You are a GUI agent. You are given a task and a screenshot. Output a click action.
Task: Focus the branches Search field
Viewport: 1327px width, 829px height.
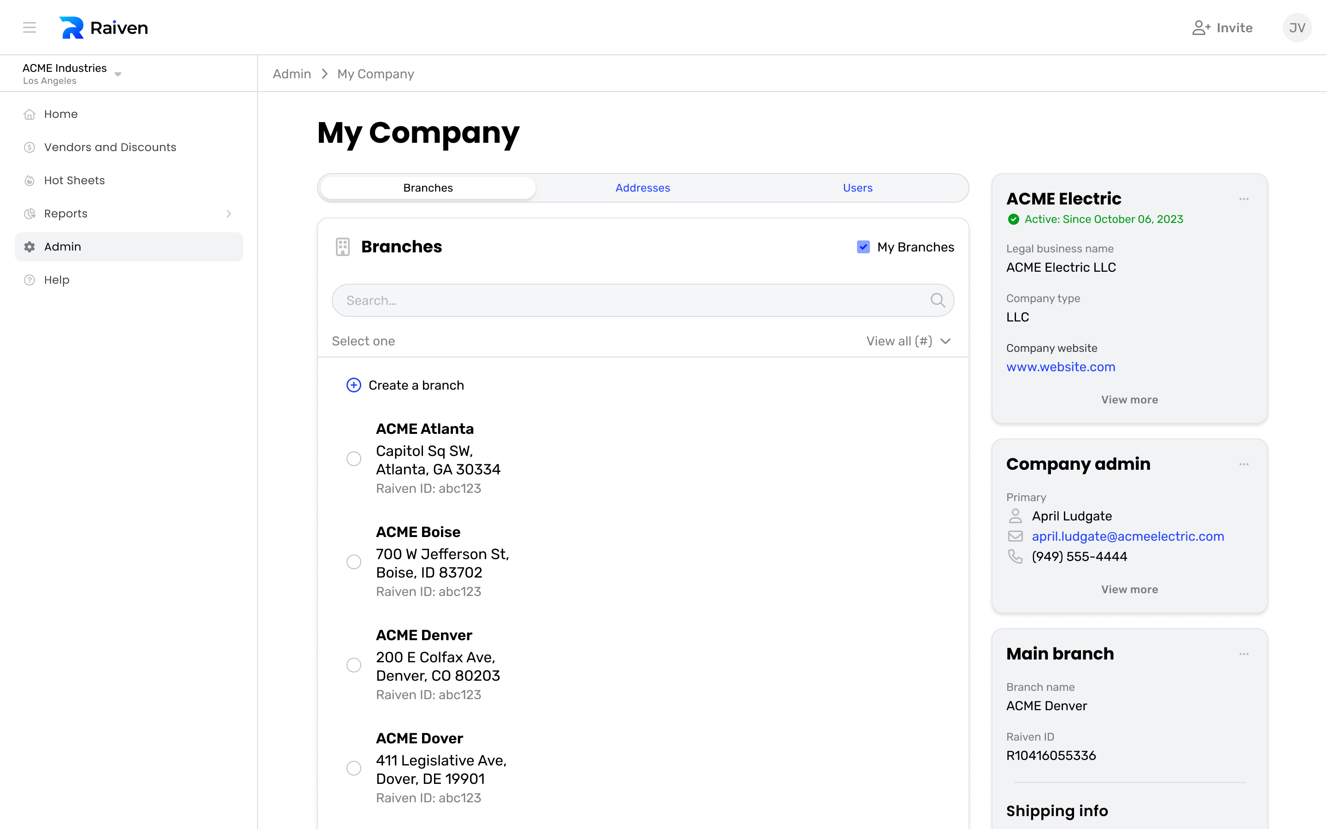[643, 300]
